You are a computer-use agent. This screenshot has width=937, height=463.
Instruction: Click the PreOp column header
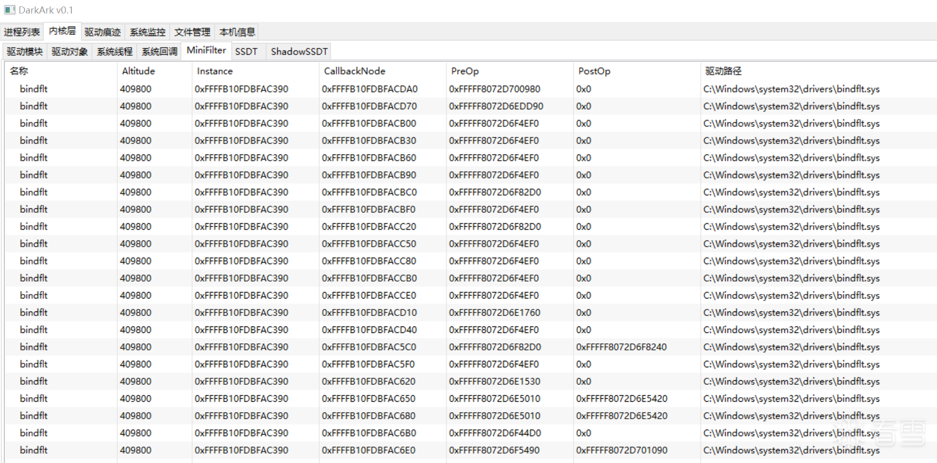465,71
